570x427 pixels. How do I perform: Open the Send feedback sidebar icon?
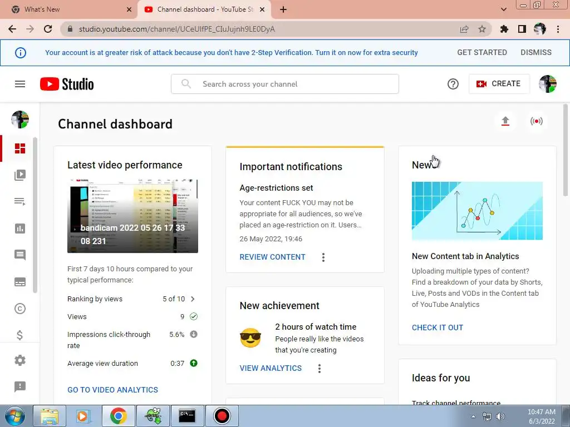click(x=20, y=387)
